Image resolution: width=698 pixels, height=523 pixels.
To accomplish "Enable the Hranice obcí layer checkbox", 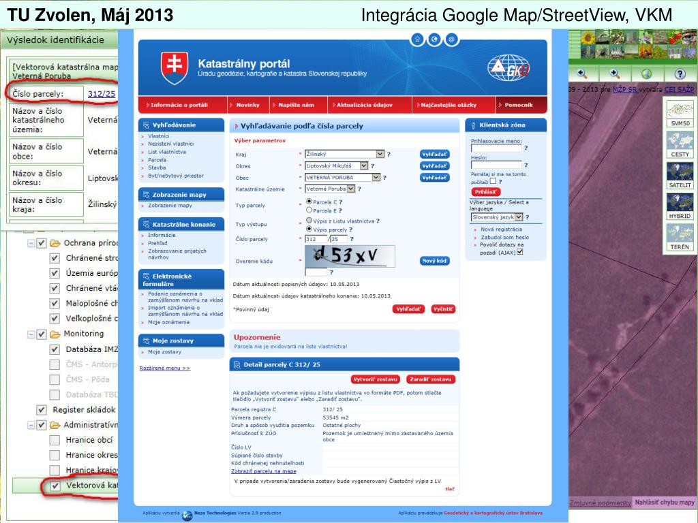I will [x=55, y=440].
